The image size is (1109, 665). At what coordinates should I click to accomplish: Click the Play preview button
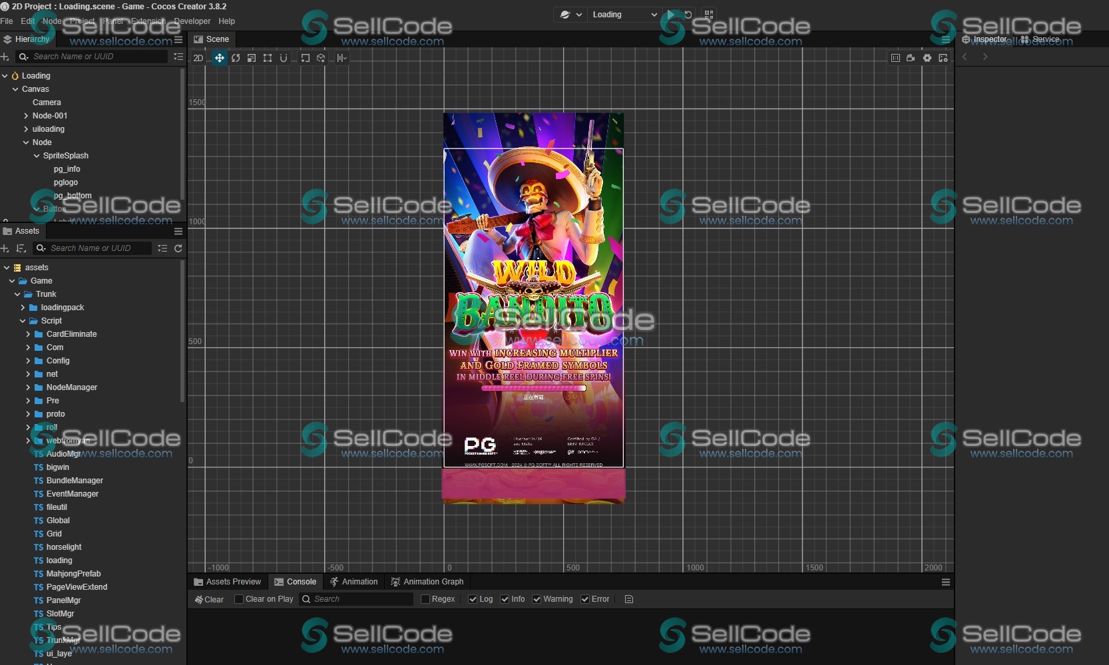pos(671,15)
